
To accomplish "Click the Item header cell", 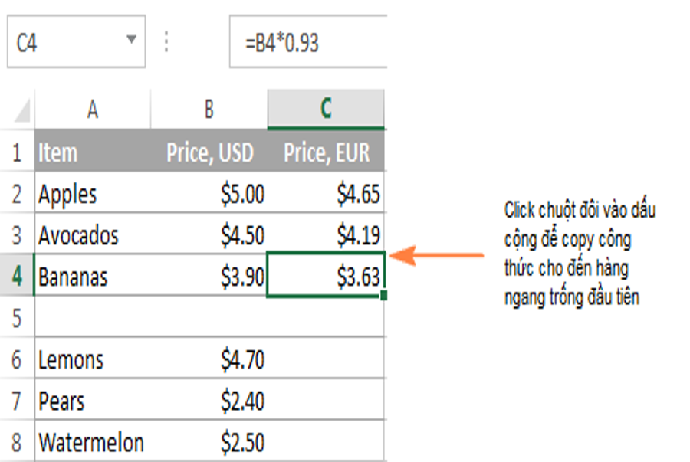I will point(92,152).
